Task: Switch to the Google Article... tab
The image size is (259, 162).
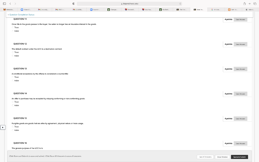Action: coord(216,10)
